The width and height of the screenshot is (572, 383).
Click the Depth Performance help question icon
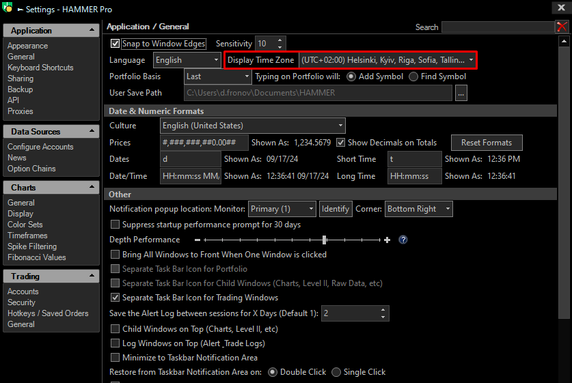click(x=403, y=240)
